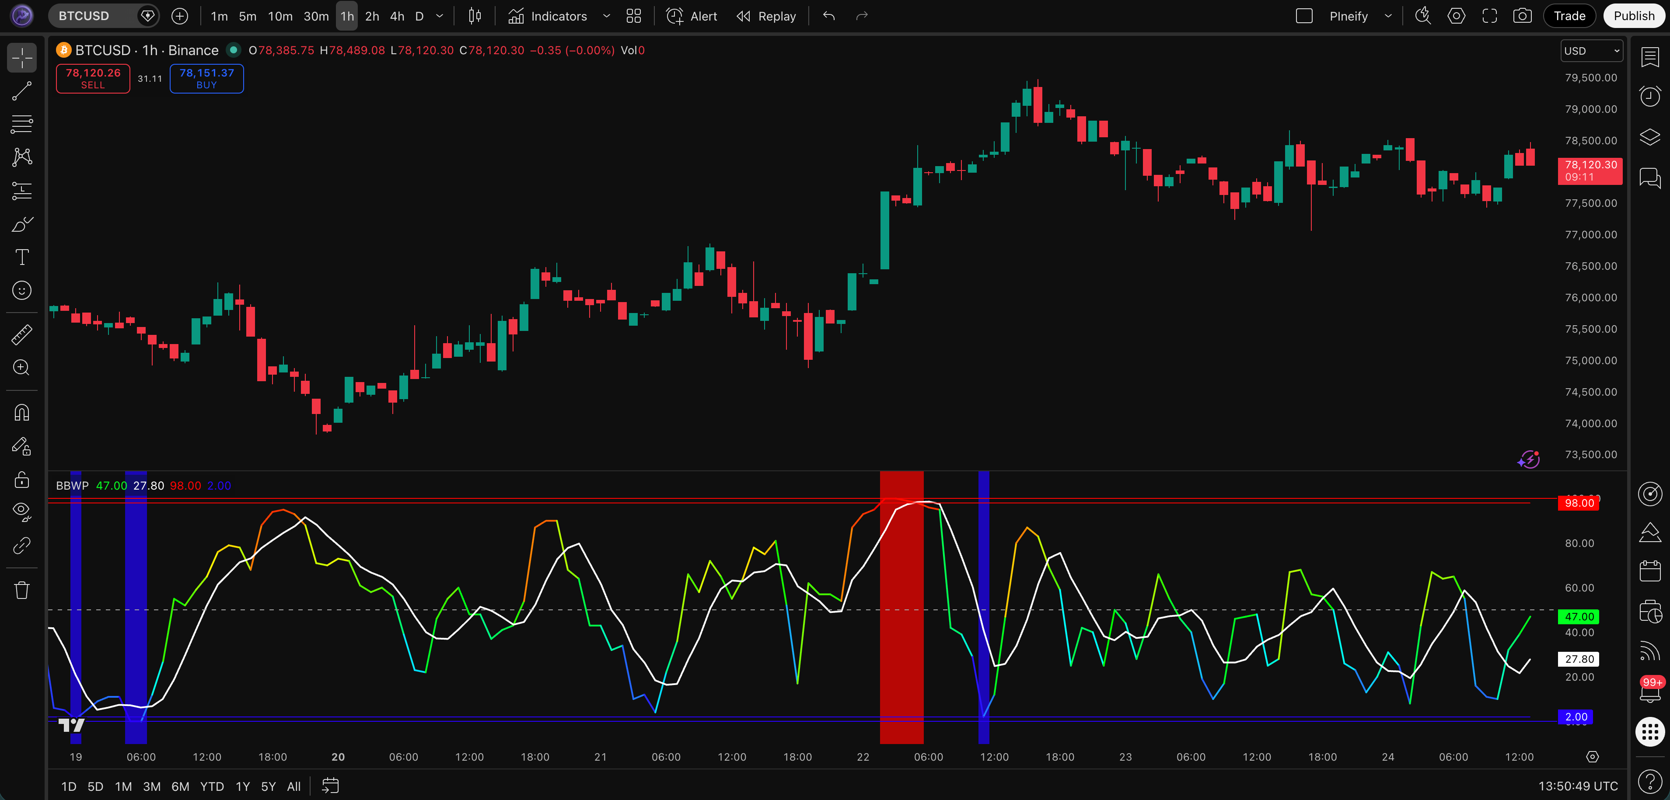Open the timeframe interval dropdown arrow
This screenshot has width=1670, height=800.
(440, 16)
